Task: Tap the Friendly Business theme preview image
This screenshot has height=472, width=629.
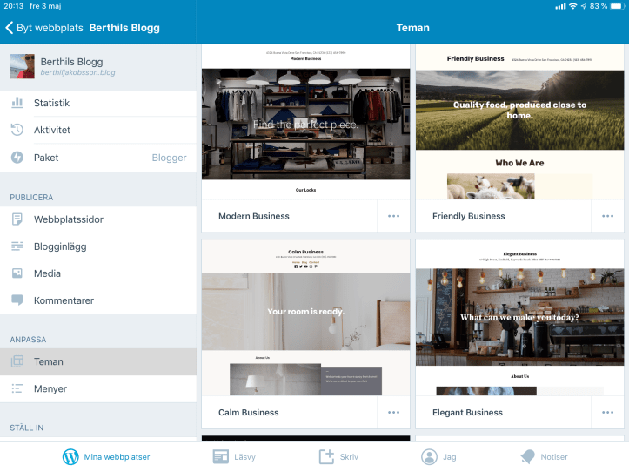Action: point(519,122)
